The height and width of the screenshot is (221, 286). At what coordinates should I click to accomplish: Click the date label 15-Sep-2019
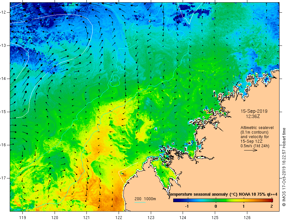(x=254, y=111)
